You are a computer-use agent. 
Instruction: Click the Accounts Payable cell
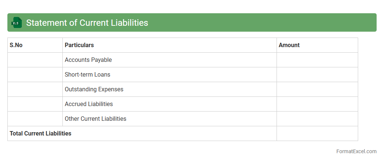(88, 60)
